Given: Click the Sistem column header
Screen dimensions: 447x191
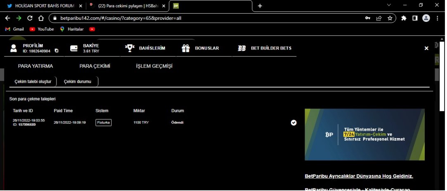Looking at the screenshot, I should 102,111.
